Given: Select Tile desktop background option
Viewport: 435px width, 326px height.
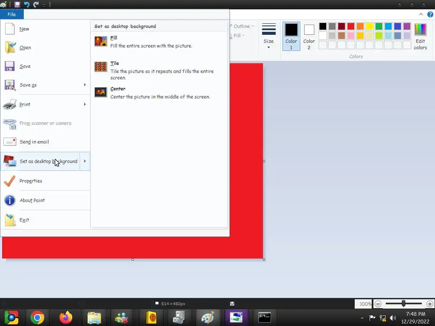Looking at the screenshot, I should click(x=159, y=70).
